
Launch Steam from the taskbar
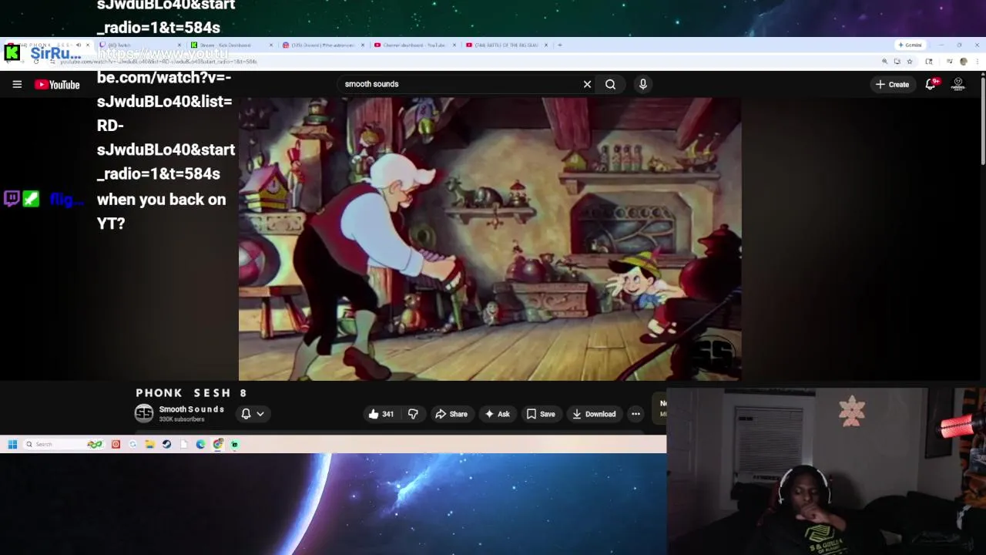(166, 444)
